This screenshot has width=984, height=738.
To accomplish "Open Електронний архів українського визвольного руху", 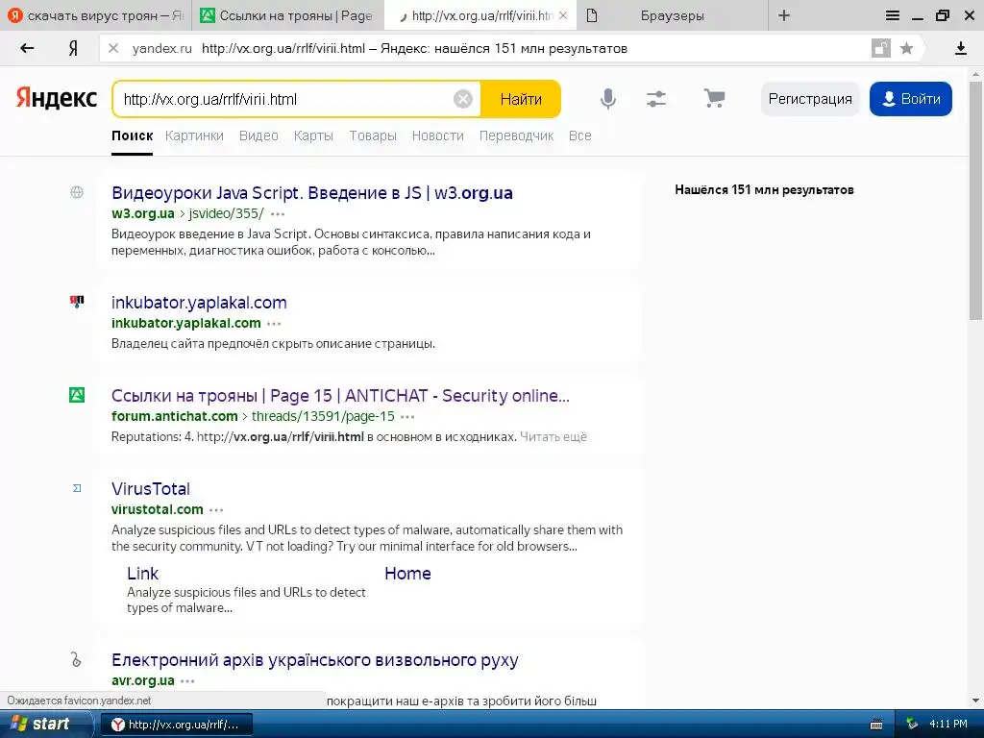I will (315, 660).
